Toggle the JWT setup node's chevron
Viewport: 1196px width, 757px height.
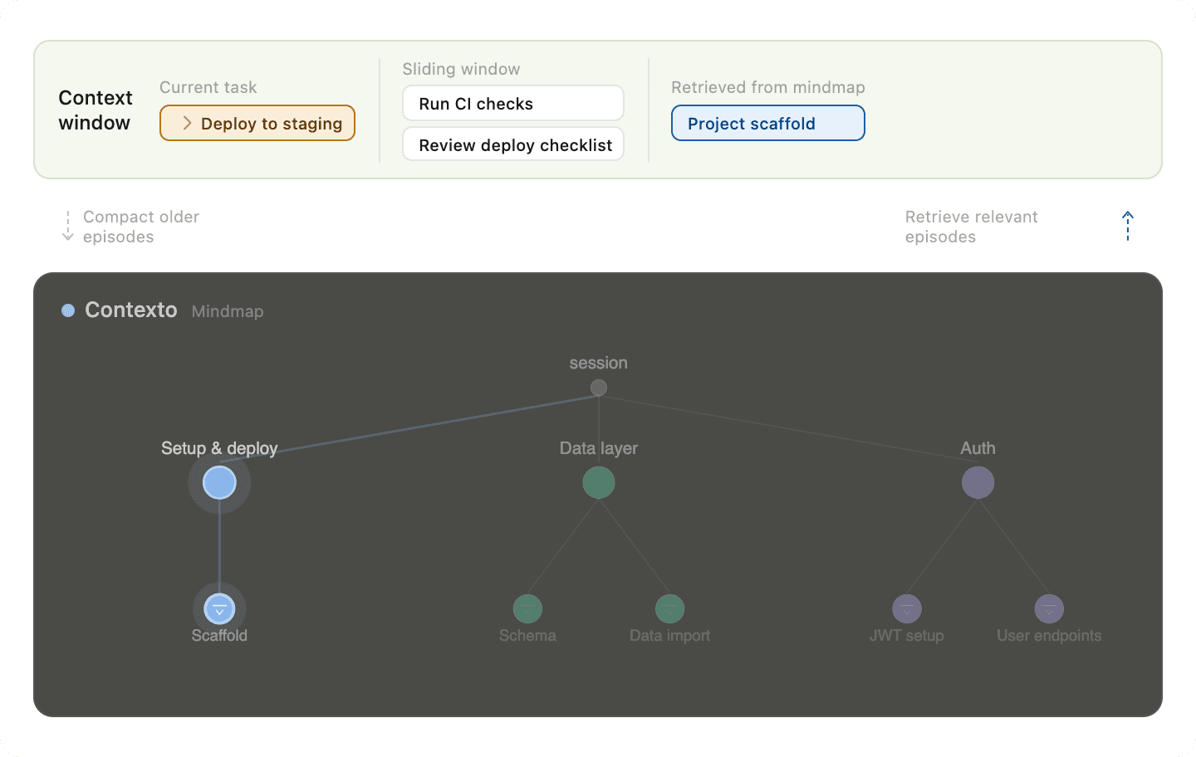point(906,608)
